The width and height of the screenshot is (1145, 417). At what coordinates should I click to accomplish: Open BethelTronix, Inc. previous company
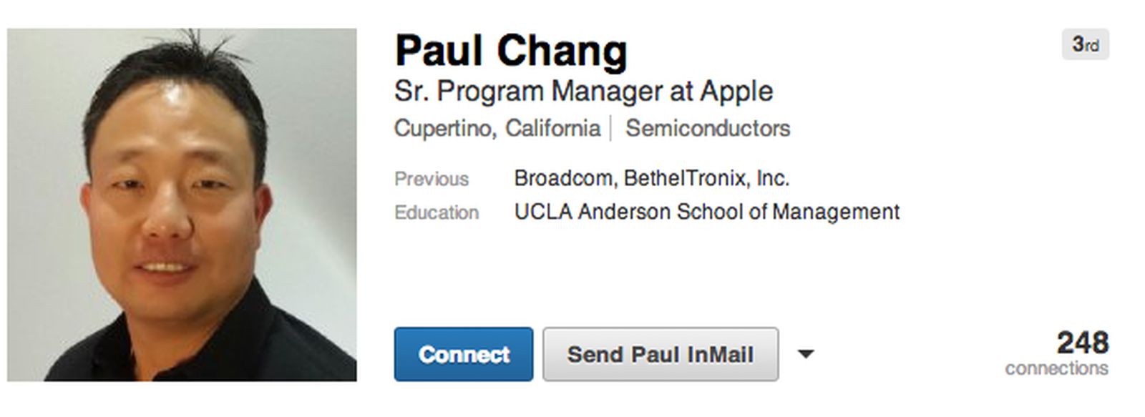pyautogui.click(x=707, y=177)
